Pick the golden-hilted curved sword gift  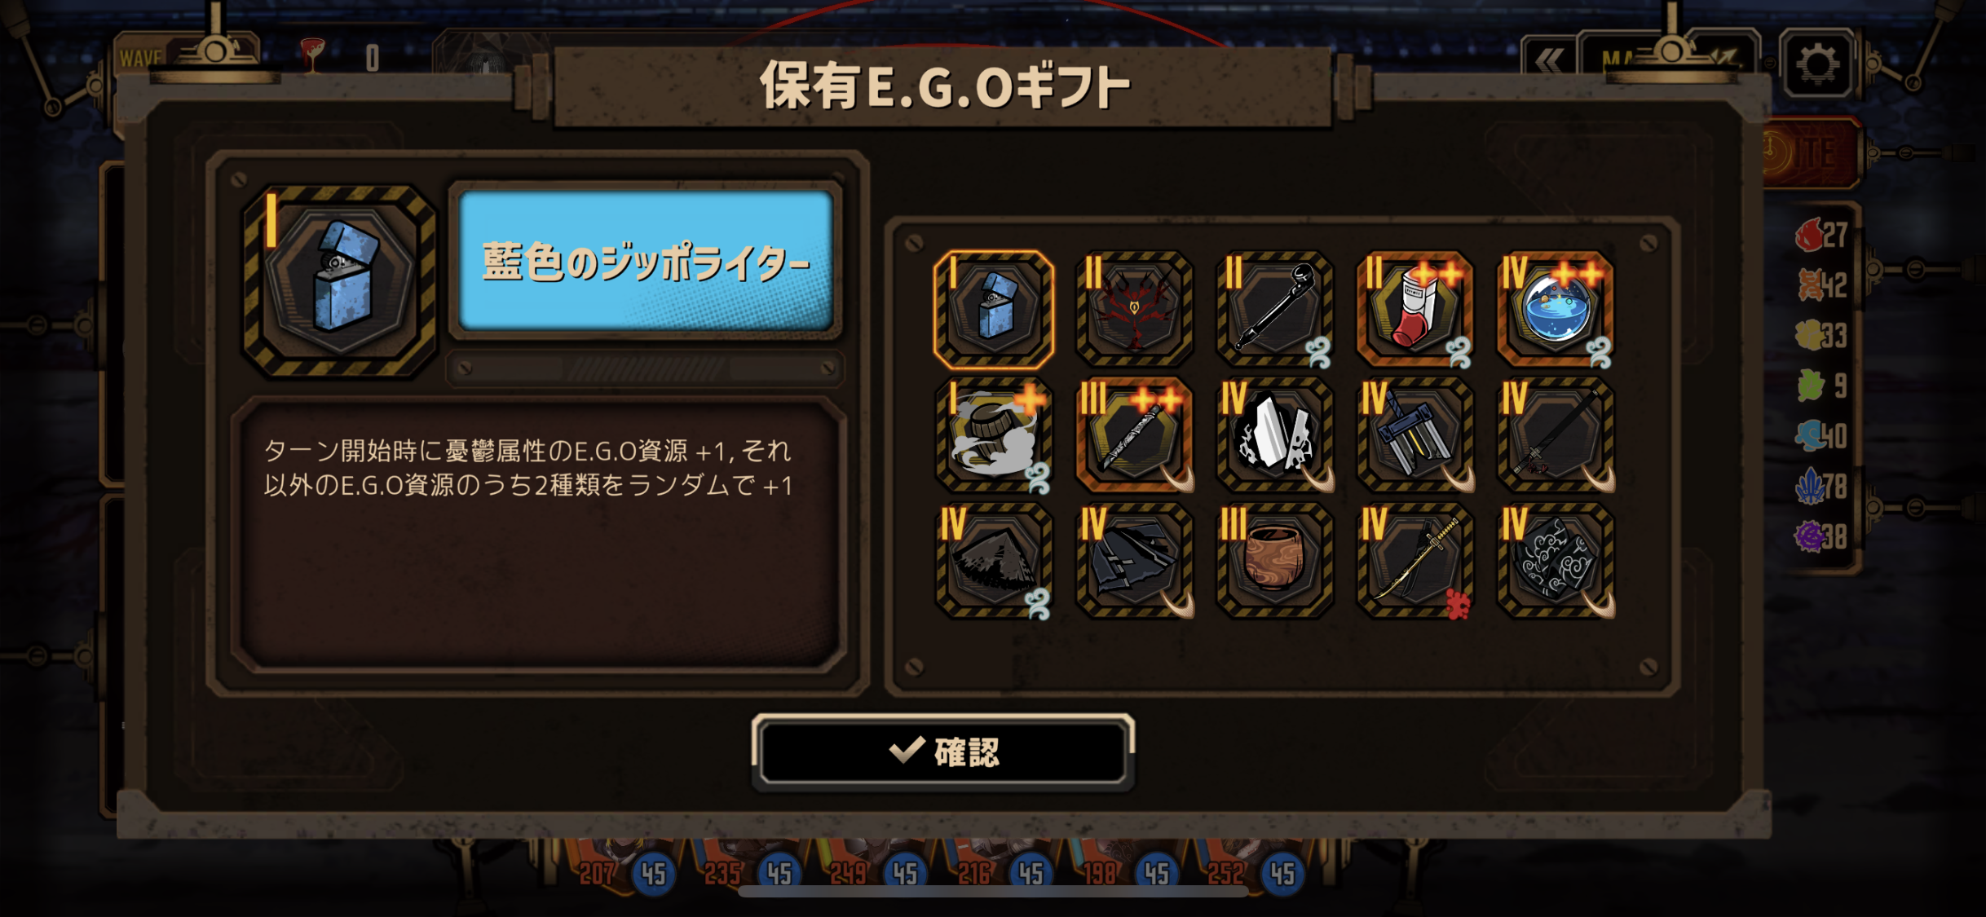click(x=1414, y=561)
